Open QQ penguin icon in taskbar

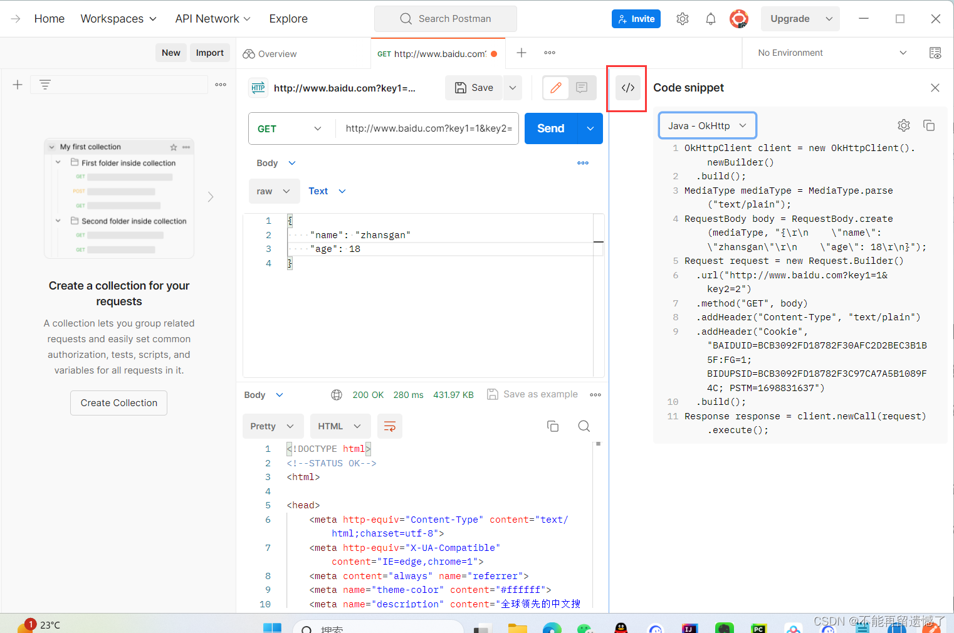(621, 627)
